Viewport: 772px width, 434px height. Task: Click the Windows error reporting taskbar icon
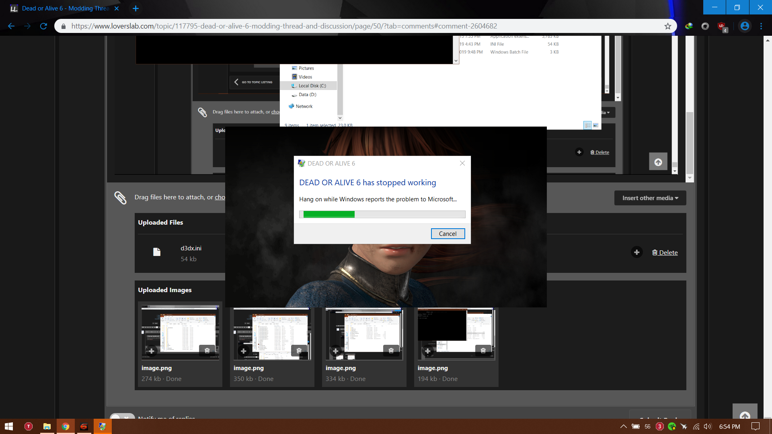click(x=103, y=426)
